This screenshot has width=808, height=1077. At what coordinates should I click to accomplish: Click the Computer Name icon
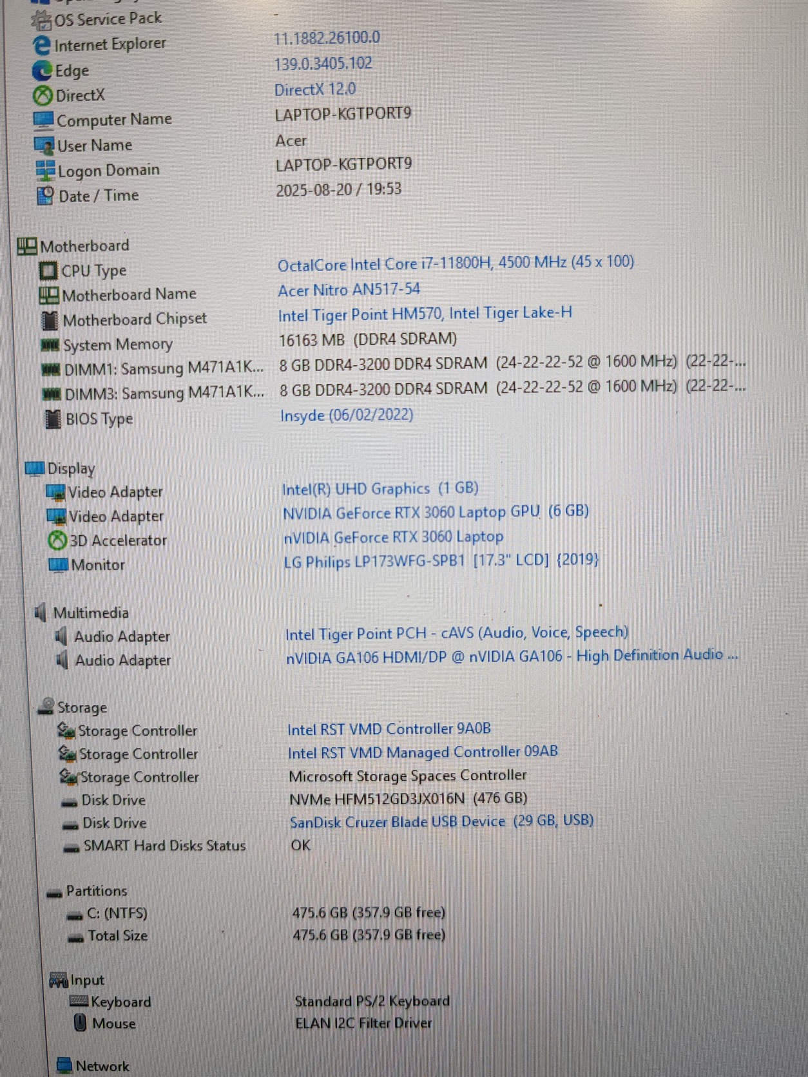click(x=43, y=120)
